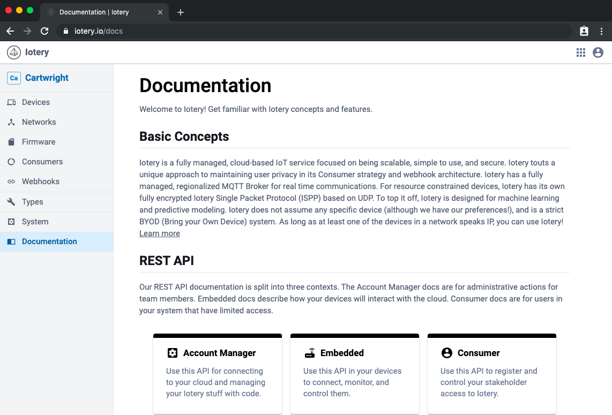The width and height of the screenshot is (612, 415).
Task: Select Types in the sidebar
Action: click(x=57, y=202)
